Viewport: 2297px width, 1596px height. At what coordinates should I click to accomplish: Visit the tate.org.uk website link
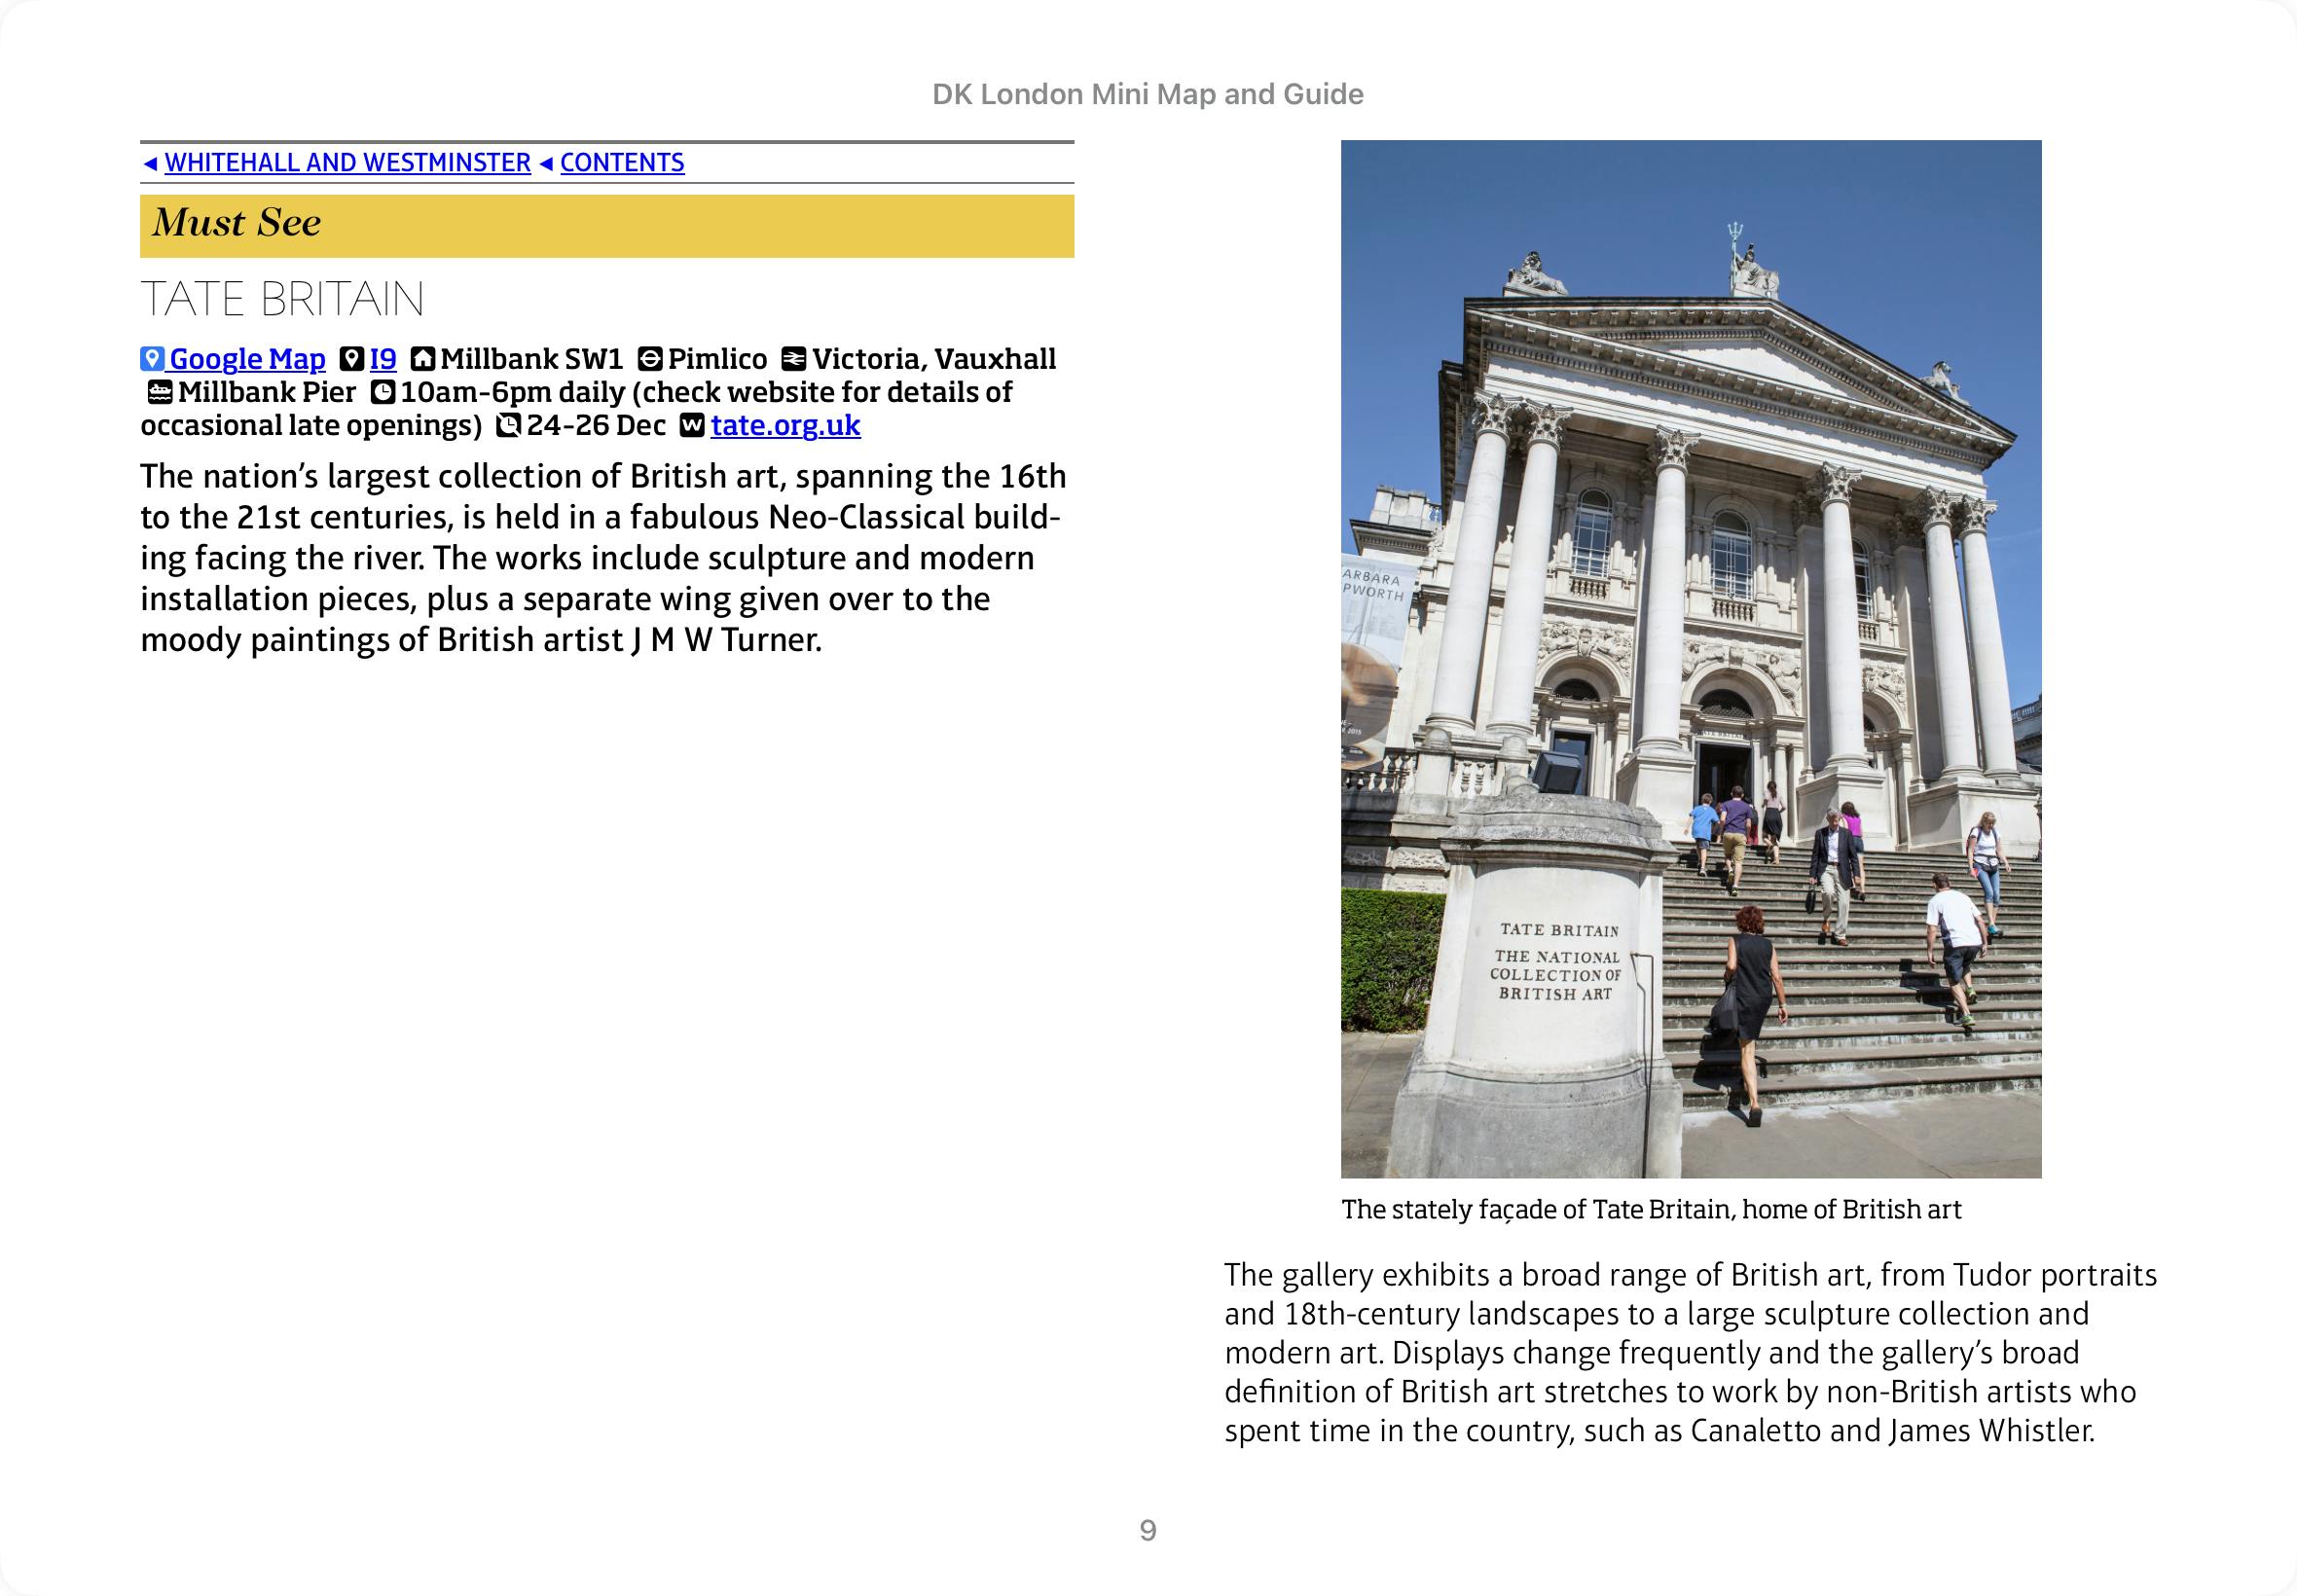coord(785,426)
